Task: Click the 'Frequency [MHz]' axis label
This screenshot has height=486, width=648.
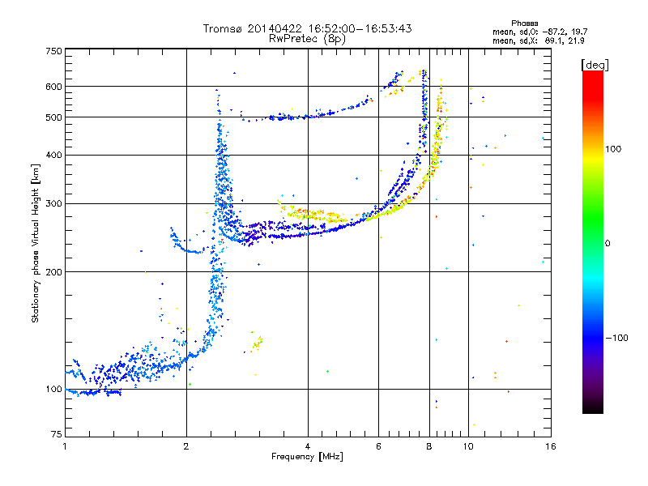Action: [307, 457]
